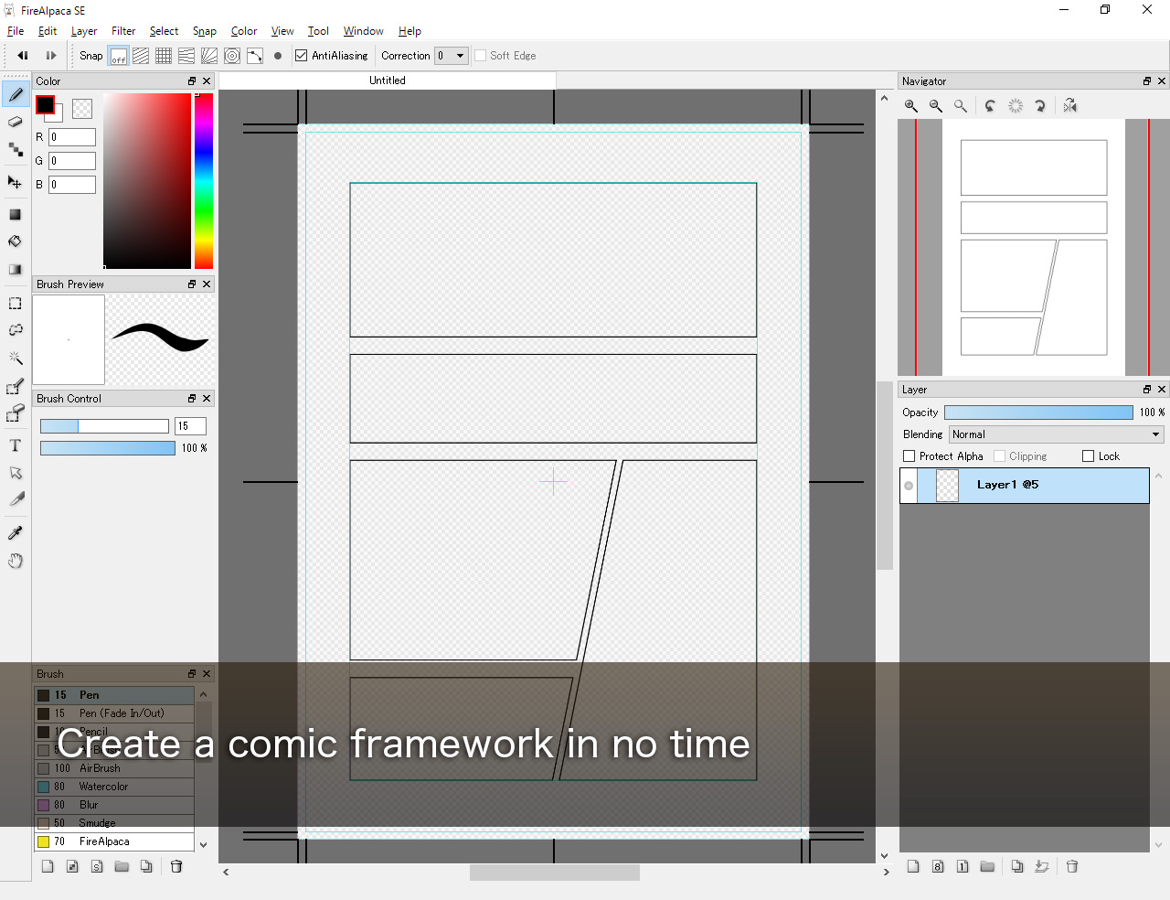The width and height of the screenshot is (1170, 900).
Task: Select the Eraser tool in left toolbar
Action: pos(16,122)
